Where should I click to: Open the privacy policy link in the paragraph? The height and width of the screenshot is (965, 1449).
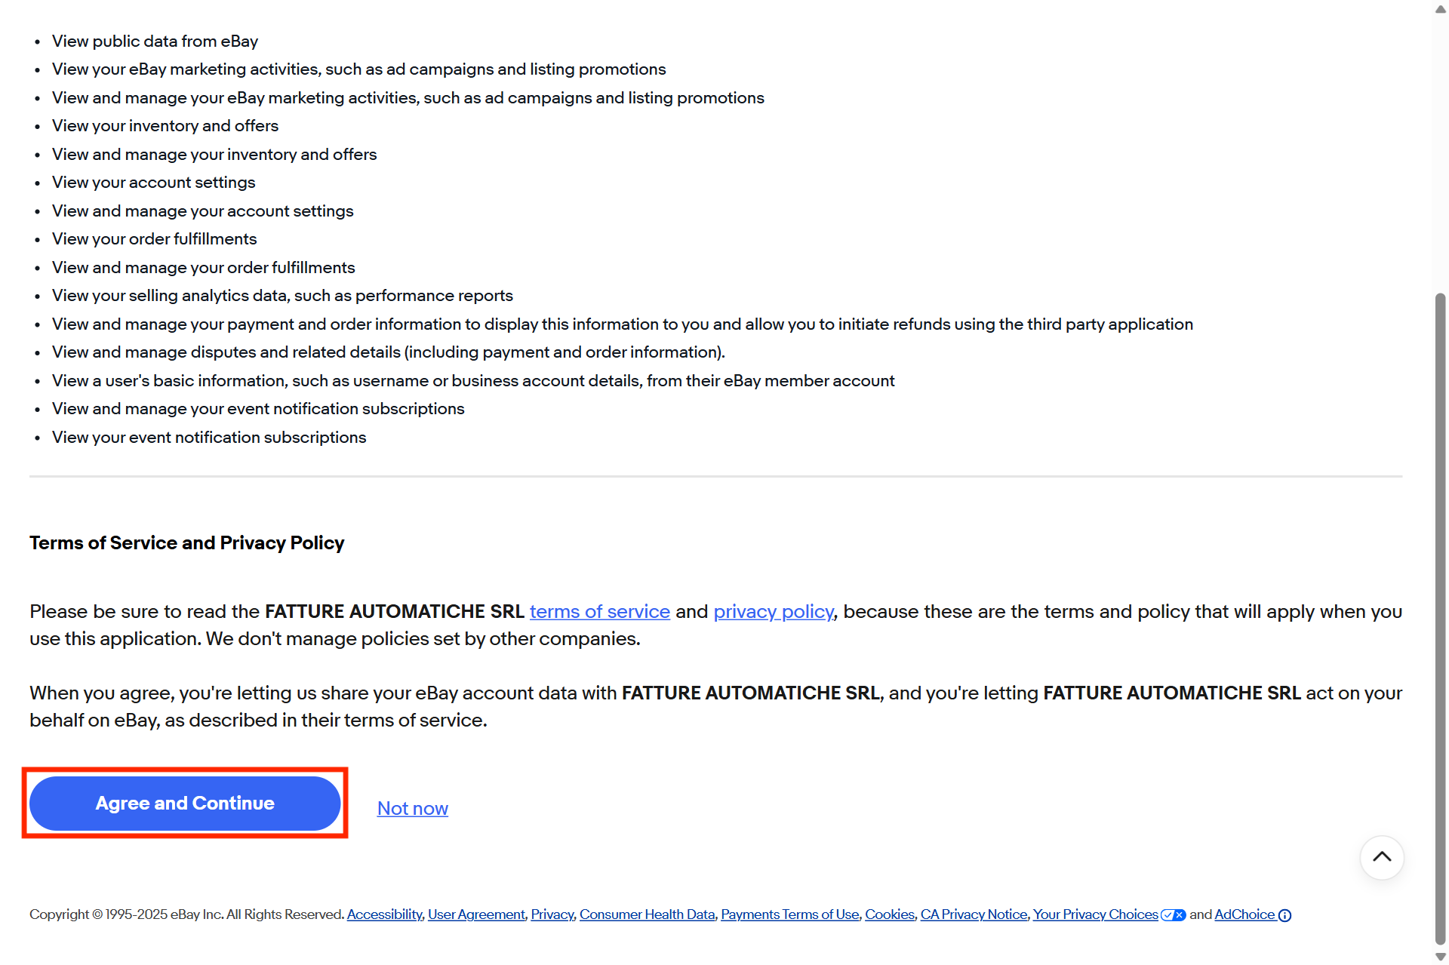tap(773, 611)
